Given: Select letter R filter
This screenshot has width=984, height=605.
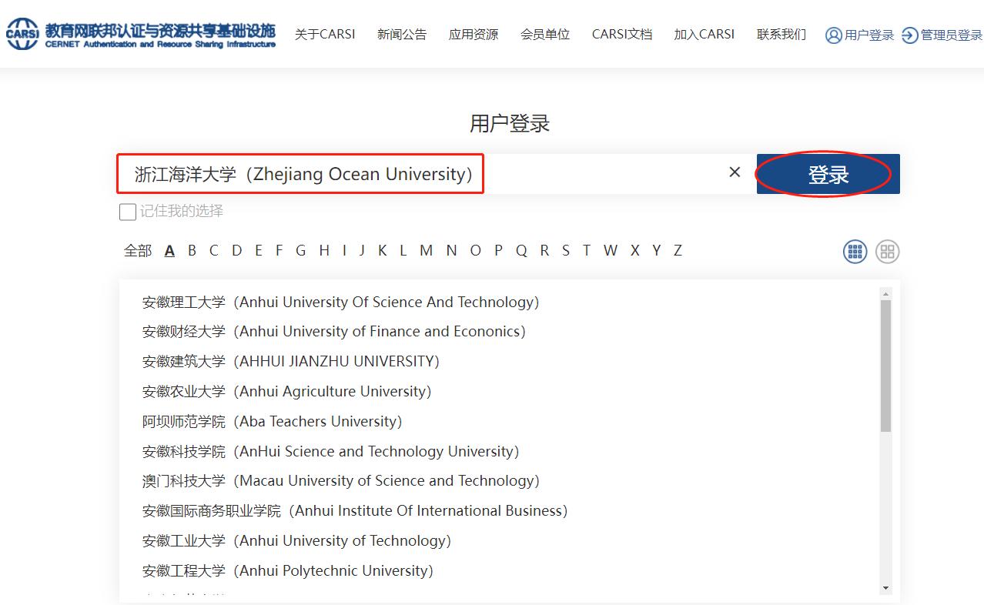Looking at the screenshot, I should click(x=544, y=250).
